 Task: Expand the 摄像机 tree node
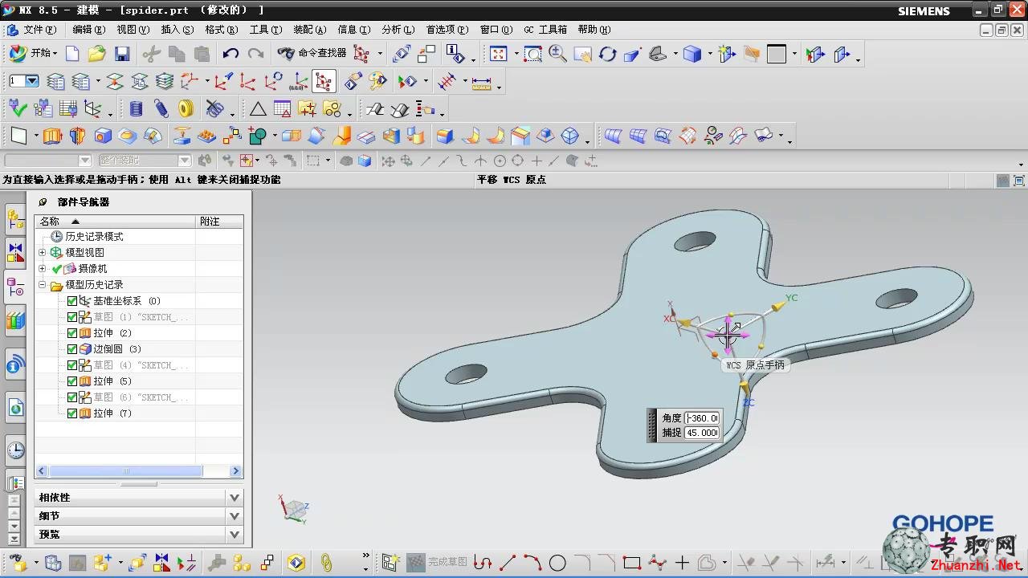(x=43, y=269)
